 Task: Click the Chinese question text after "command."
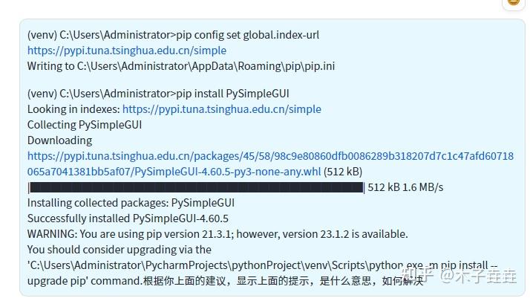point(284,281)
